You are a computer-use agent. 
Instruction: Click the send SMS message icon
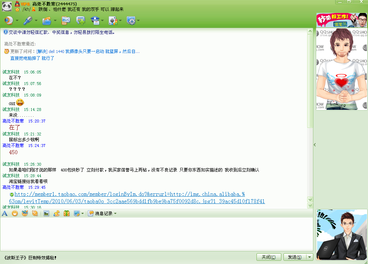point(65,21)
